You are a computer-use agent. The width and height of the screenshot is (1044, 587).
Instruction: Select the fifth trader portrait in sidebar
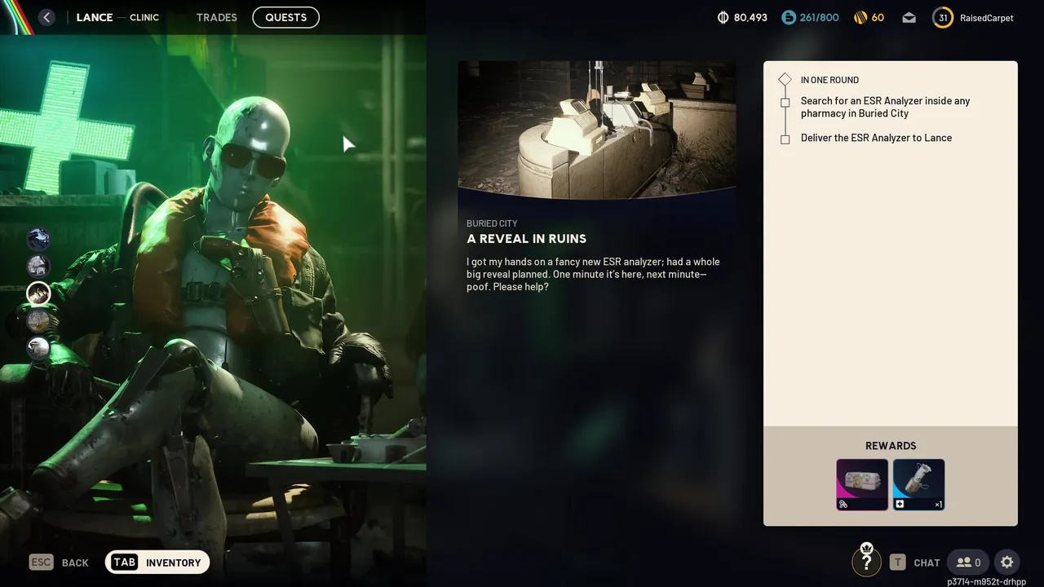[38, 349]
